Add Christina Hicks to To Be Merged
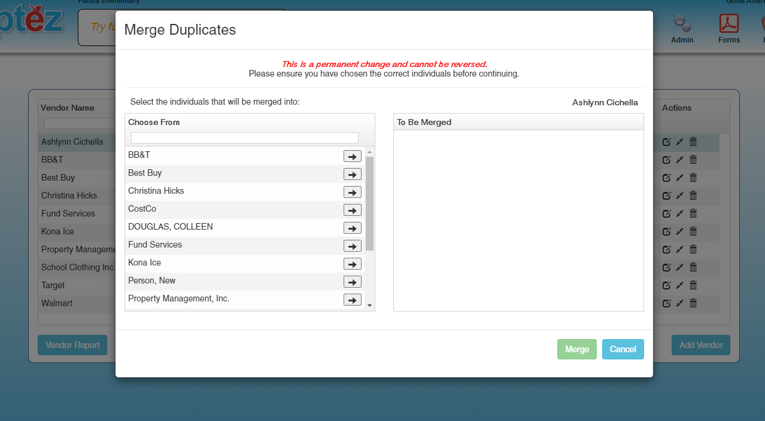This screenshot has width=765, height=421. click(352, 192)
